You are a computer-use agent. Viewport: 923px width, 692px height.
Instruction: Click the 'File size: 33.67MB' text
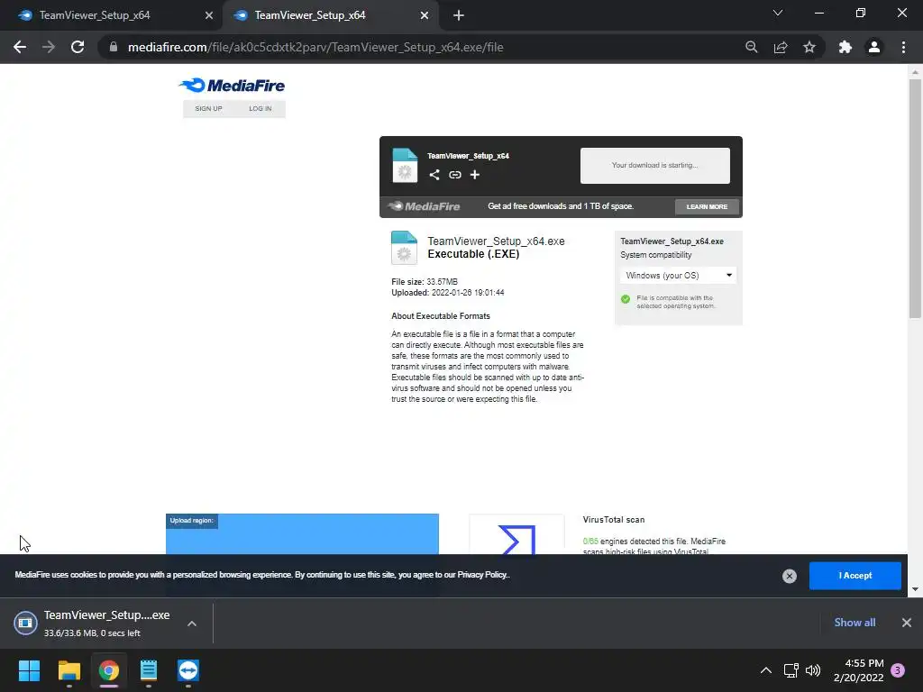pyautogui.click(x=425, y=282)
